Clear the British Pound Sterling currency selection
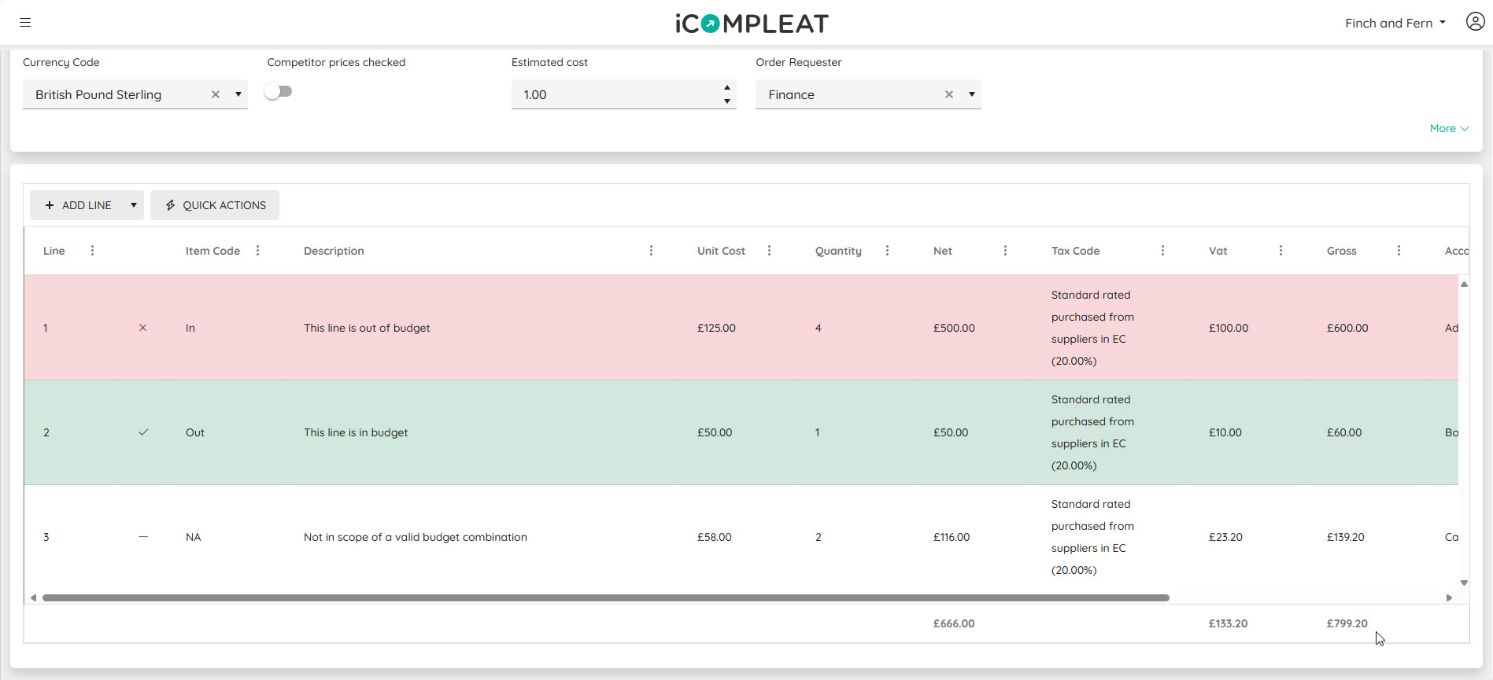 tap(216, 94)
